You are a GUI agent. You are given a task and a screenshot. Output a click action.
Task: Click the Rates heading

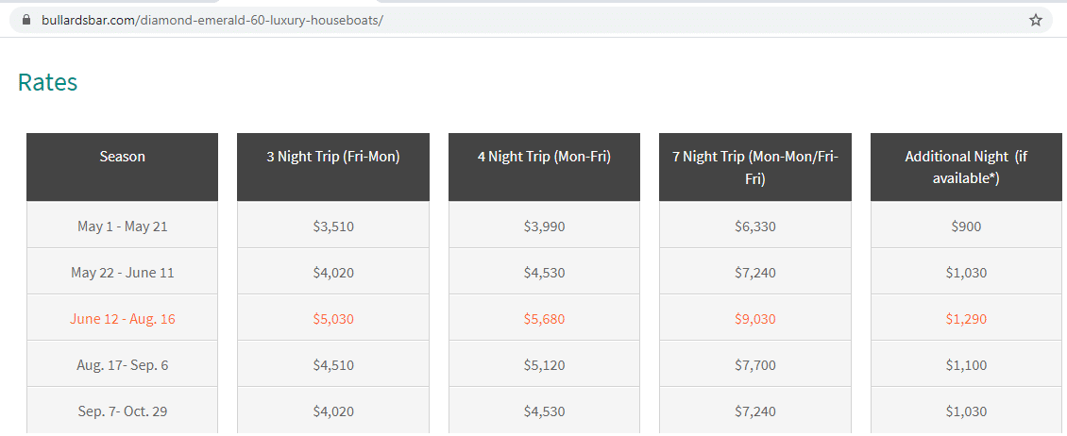(x=47, y=82)
